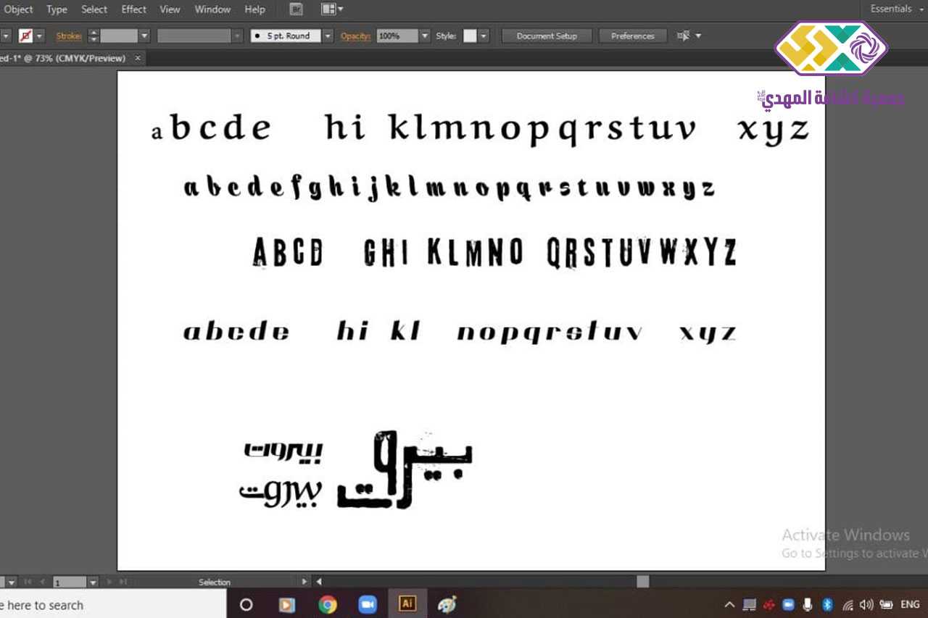The image size is (928, 618).
Task: Click the Document Setup button
Action: click(x=547, y=36)
